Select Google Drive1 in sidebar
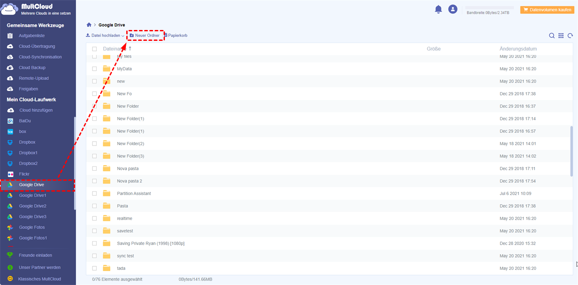Viewport: 578px width, 285px height. click(33, 195)
